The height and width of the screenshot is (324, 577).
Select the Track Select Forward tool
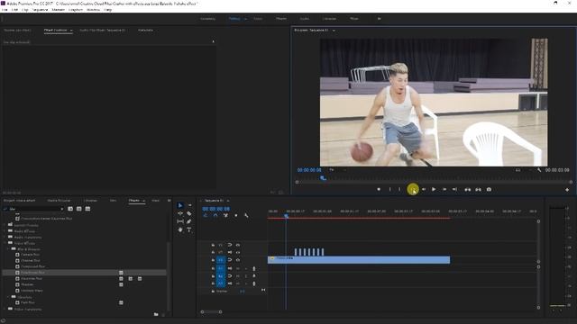click(189, 205)
